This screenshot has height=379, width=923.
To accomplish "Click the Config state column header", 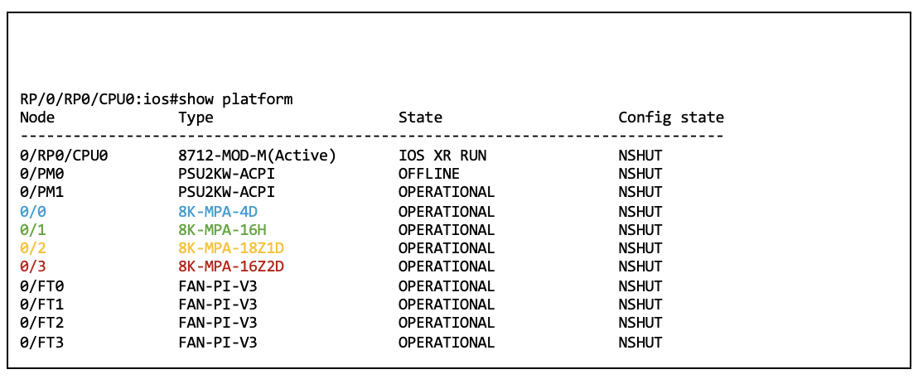I will tap(671, 118).
